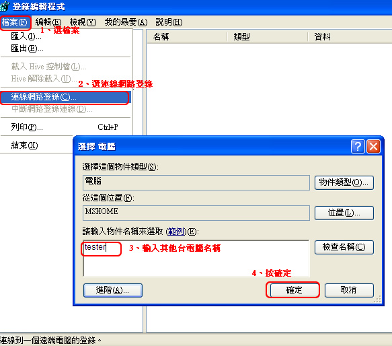Viewport: 392px width, 346px height.
Task: Click the dialog help question mark icon
Action: click(x=358, y=147)
